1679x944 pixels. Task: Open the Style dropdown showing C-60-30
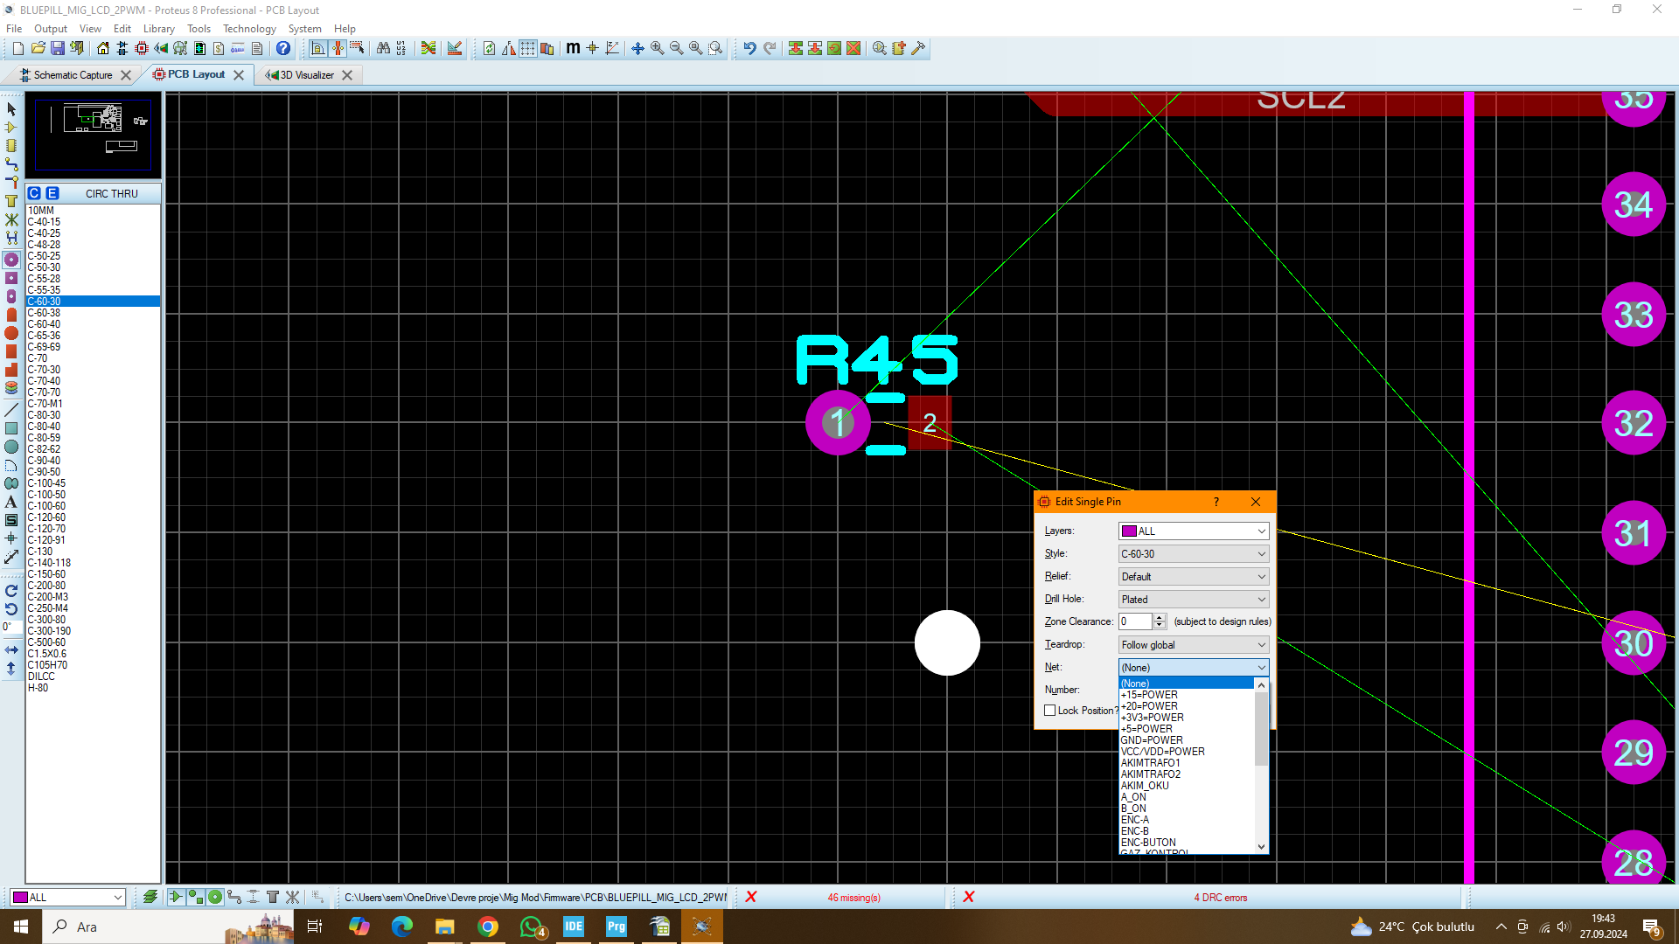coord(1194,554)
